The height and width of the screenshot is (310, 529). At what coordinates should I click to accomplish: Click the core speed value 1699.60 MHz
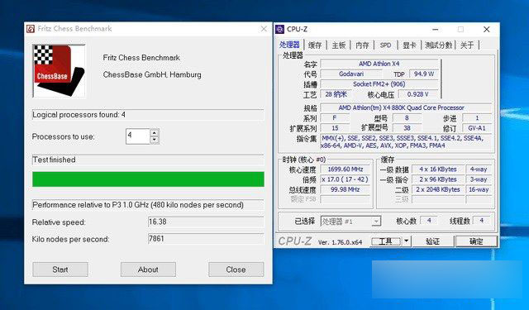[346, 169]
